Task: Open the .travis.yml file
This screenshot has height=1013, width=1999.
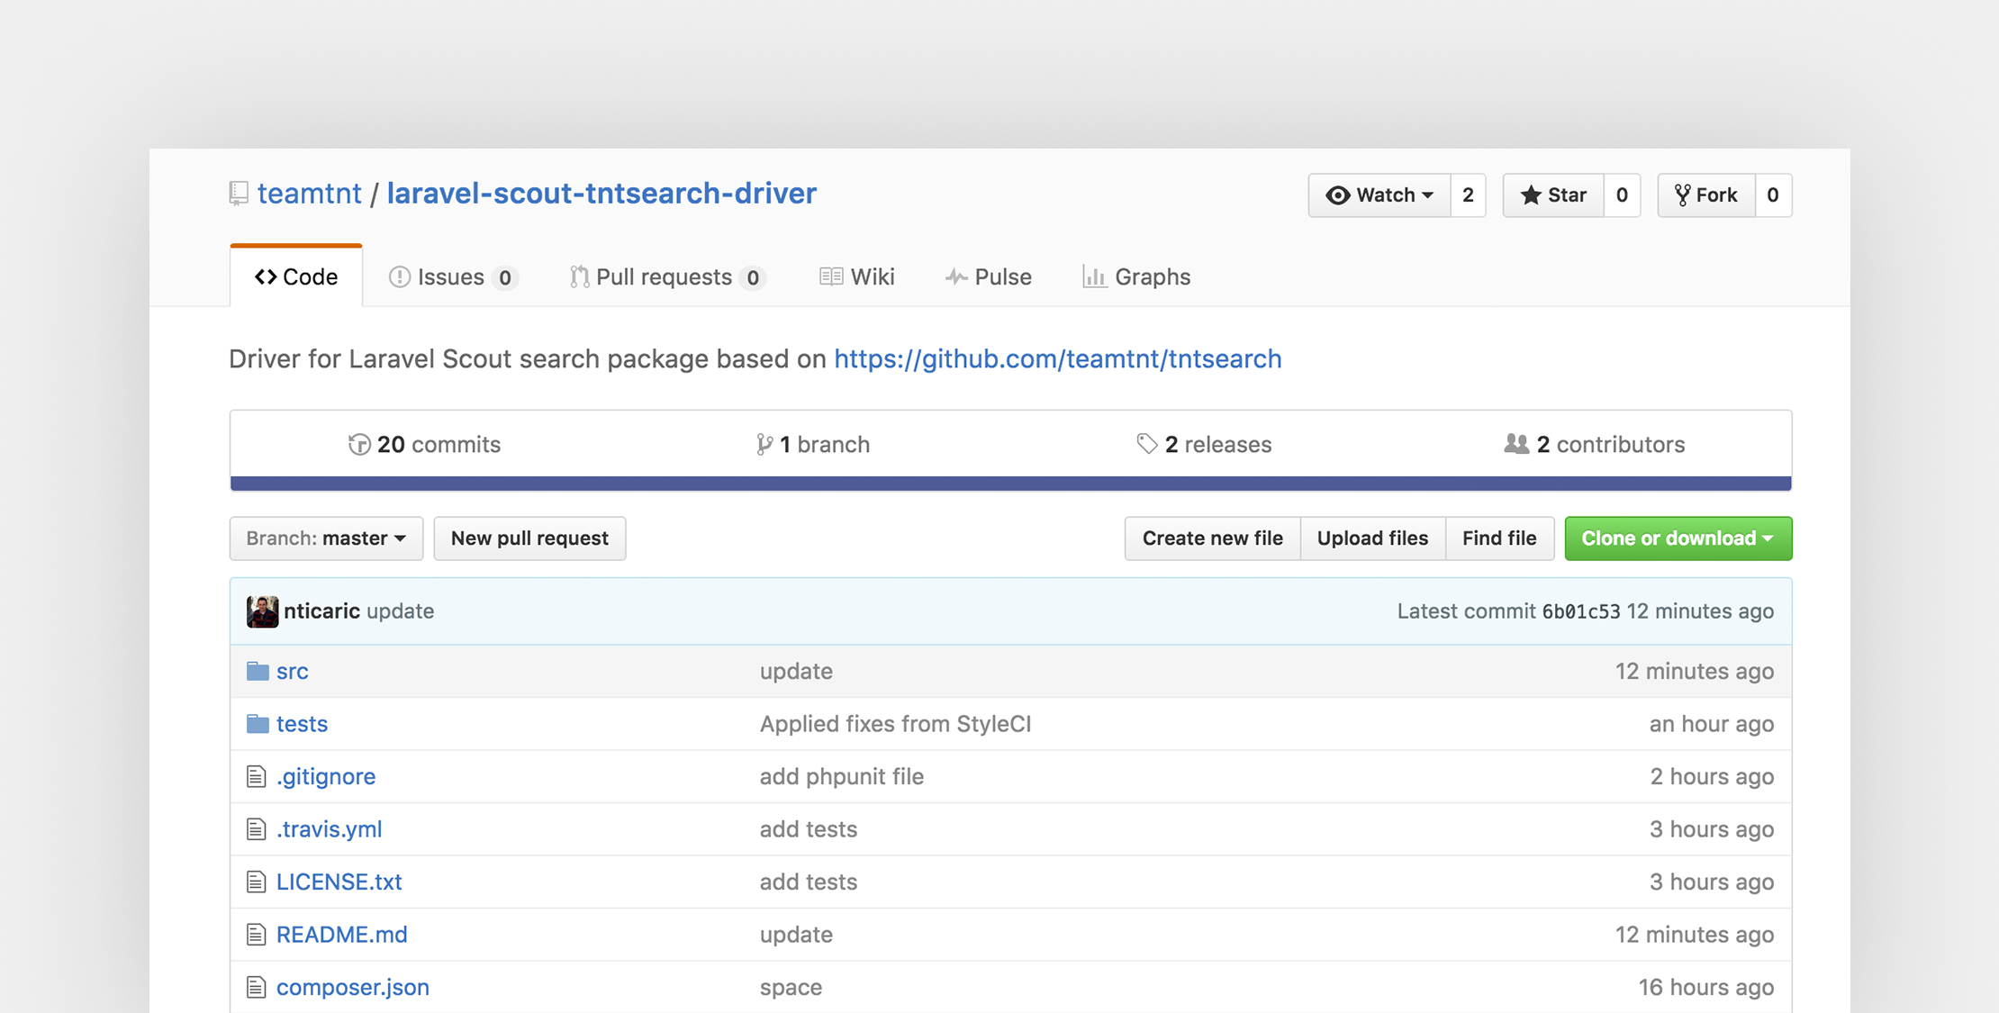Action: [x=329, y=829]
